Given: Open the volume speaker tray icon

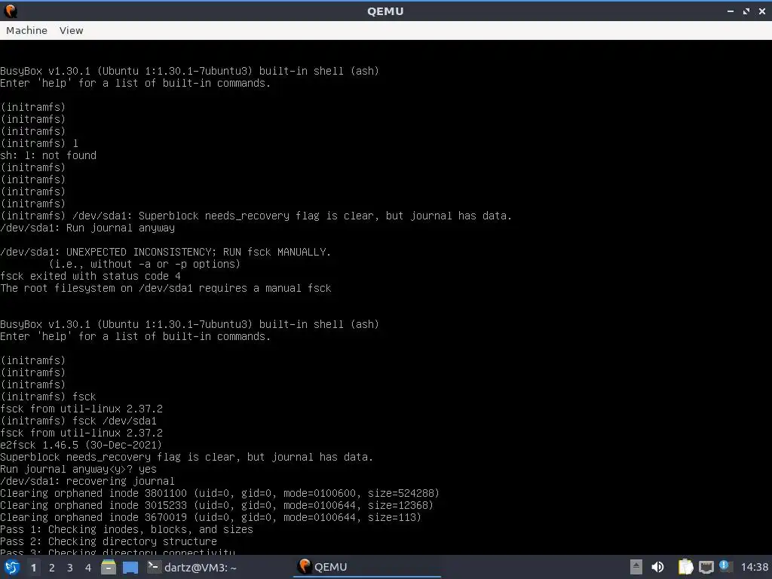Looking at the screenshot, I should 657,567.
